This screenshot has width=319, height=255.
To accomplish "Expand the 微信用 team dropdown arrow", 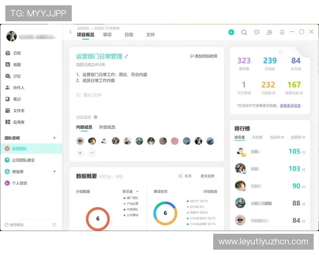I will [x=54, y=172].
